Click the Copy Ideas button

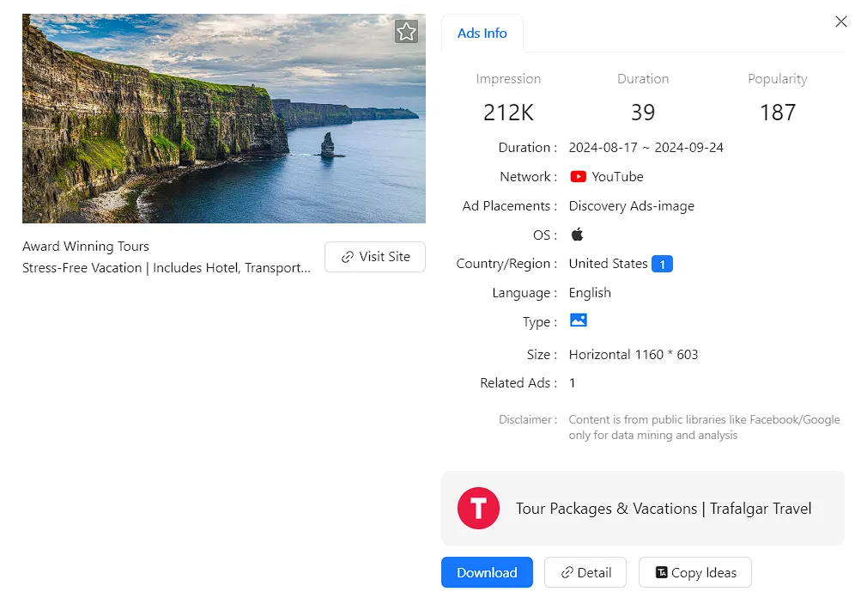(x=695, y=572)
